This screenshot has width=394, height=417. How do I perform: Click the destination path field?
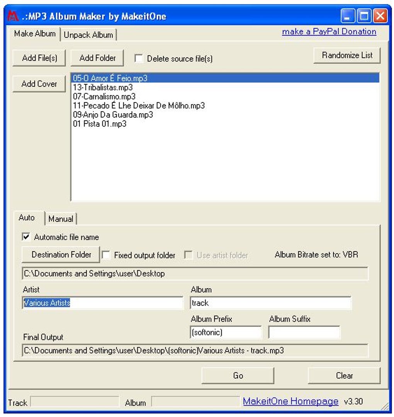(195, 273)
